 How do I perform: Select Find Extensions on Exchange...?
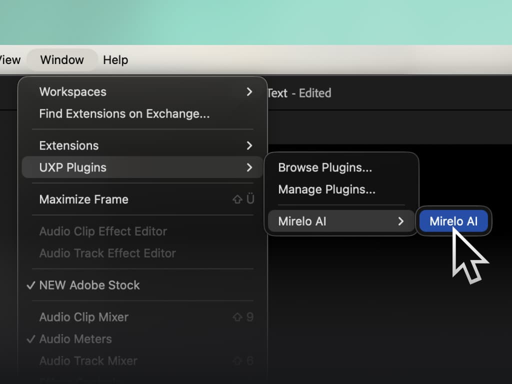tap(124, 113)
